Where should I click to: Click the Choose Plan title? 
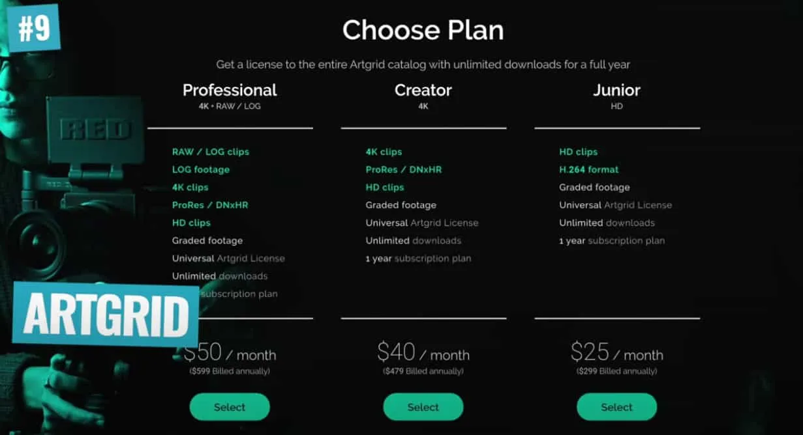[x=423, y=31]
